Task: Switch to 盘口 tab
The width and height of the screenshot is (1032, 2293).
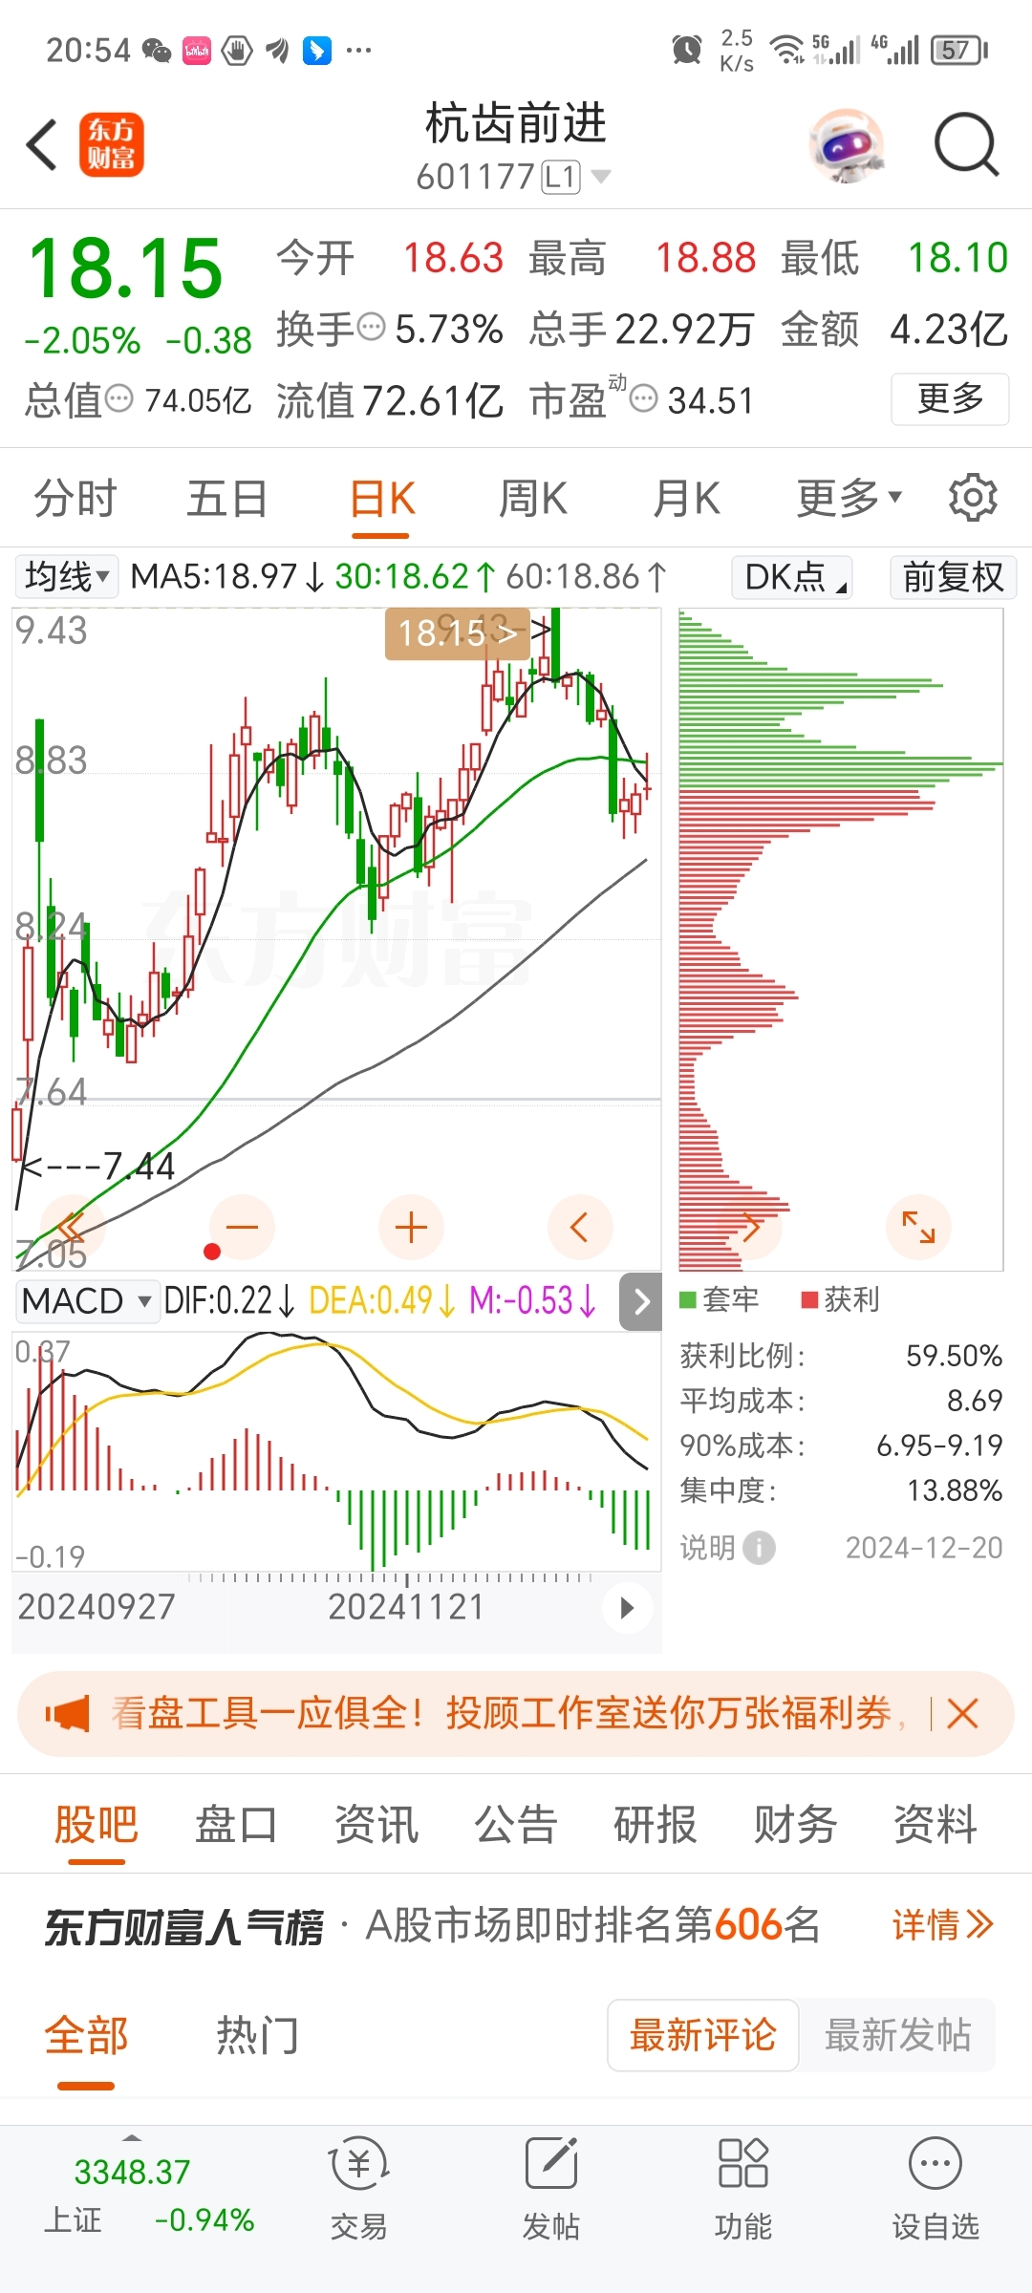Action: tap(236, 1825)
